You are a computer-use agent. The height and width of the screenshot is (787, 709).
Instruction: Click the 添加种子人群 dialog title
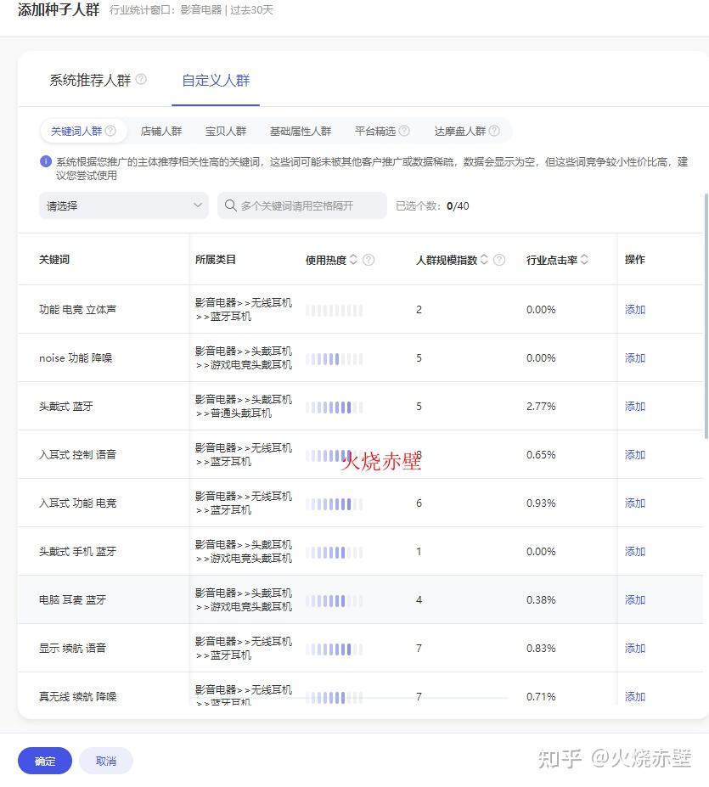pos(59,9)
